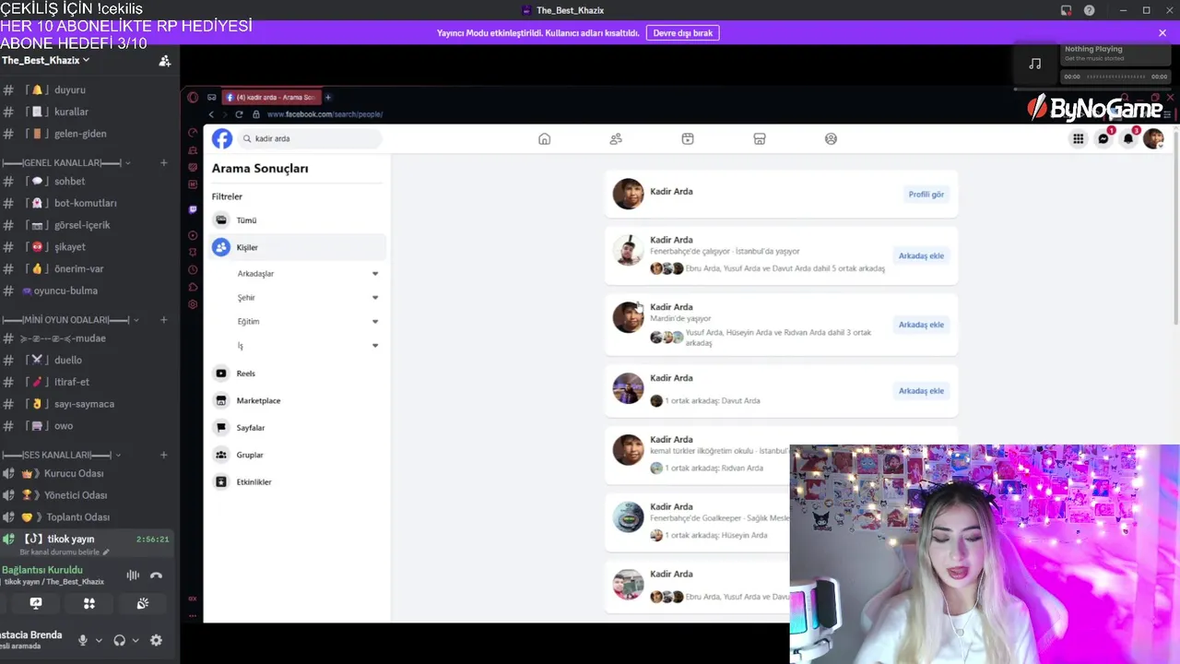Open the Opera menu logo button
The image size is (1180, 664).
(193, 97)
